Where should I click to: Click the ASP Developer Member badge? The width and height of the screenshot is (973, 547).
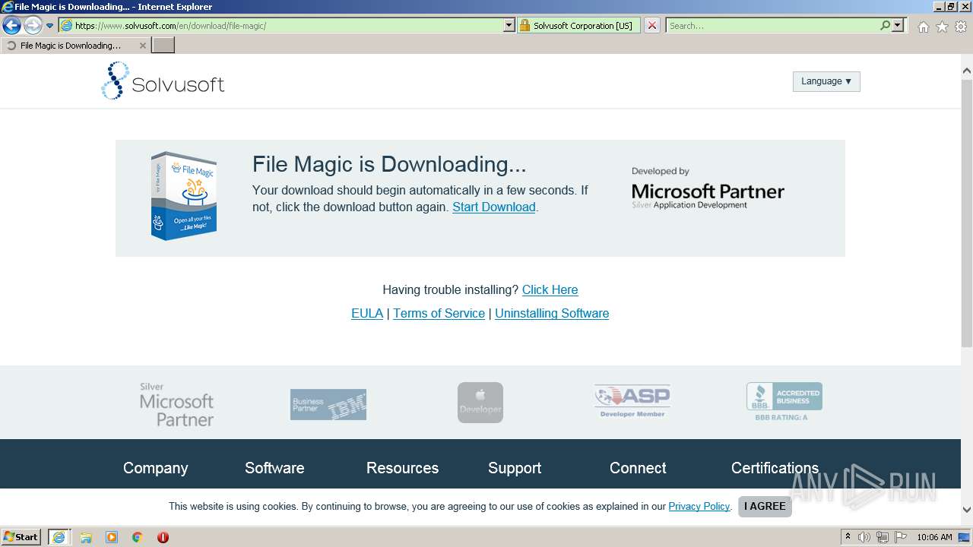pyautogui.click(x=632, y=401)
